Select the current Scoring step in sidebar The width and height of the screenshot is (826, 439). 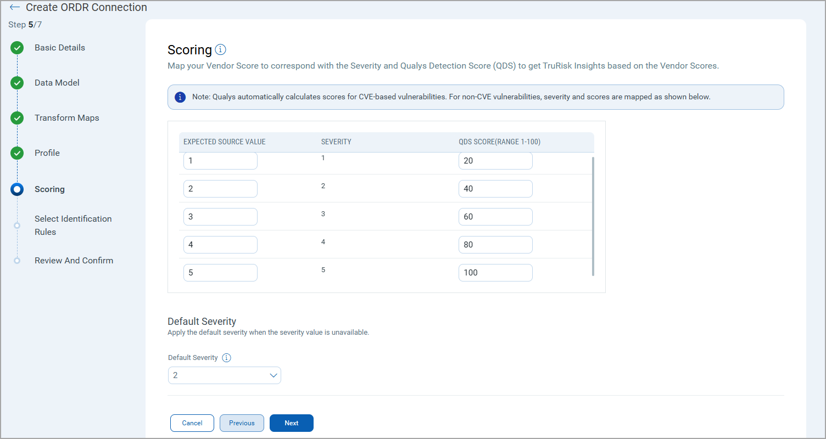(49, 189)
